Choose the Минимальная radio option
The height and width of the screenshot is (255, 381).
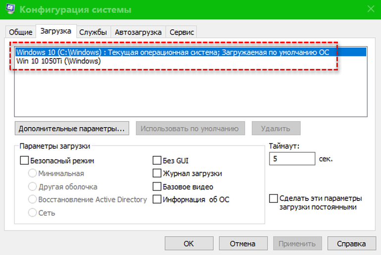[32, 173]
